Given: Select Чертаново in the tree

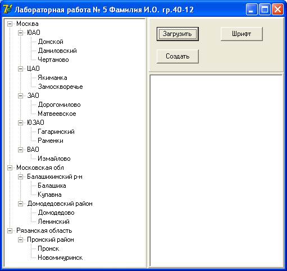Looking at the screenshot, I should 53,60.
